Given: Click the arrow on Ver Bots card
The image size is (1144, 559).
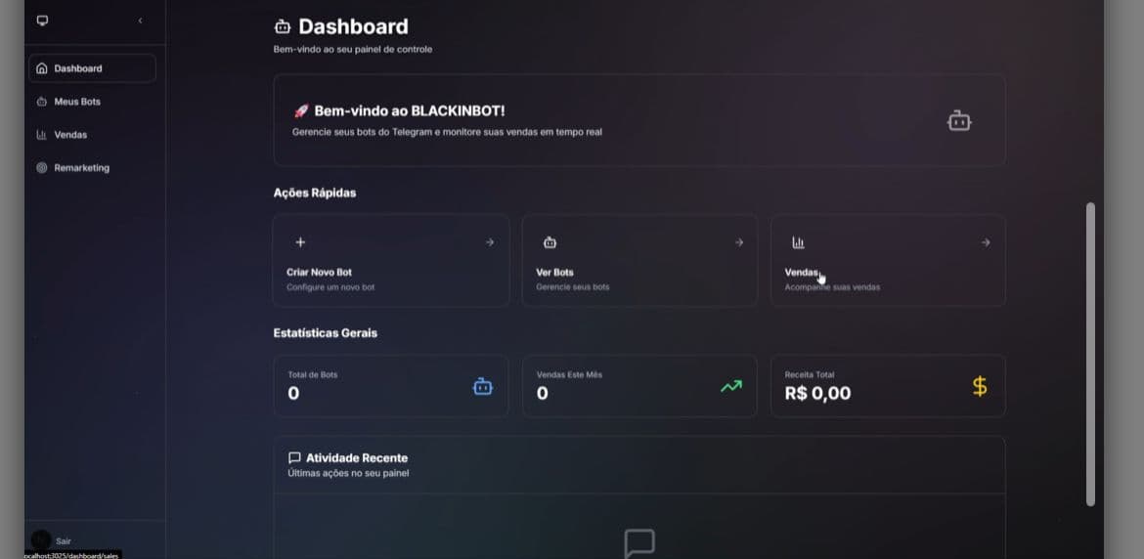Looking at the screenshot, I should (x=739, y=242).
